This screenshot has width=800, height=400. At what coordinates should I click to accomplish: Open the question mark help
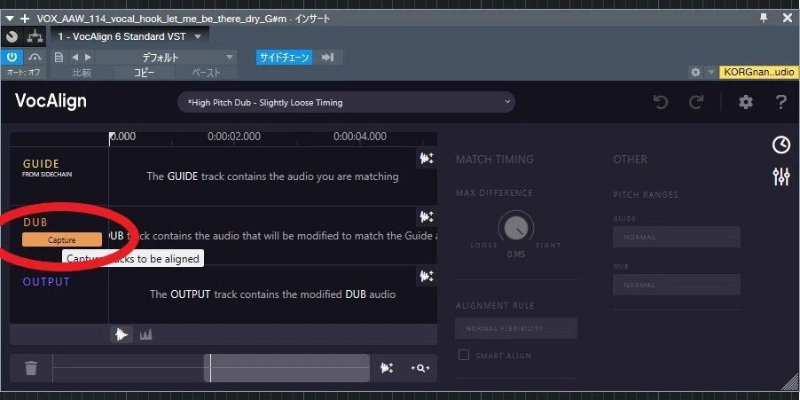(781, 103)
